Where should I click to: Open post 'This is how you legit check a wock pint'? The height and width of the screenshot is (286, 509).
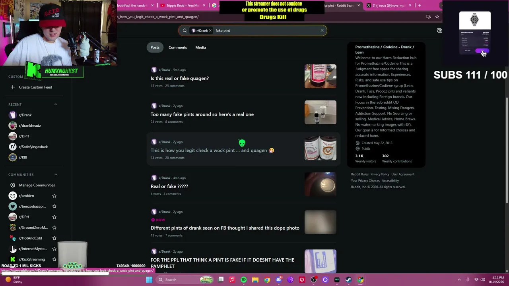[212, 151]
